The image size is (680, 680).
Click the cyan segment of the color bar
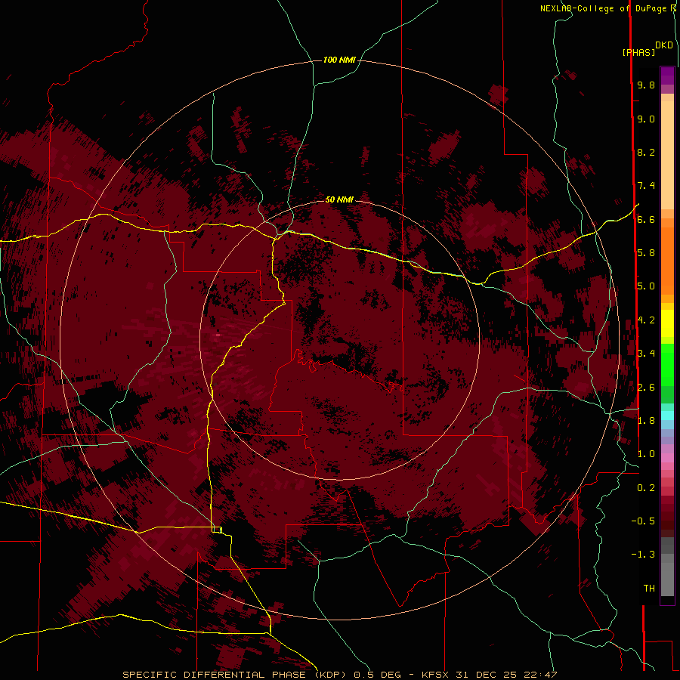[667, 416]
